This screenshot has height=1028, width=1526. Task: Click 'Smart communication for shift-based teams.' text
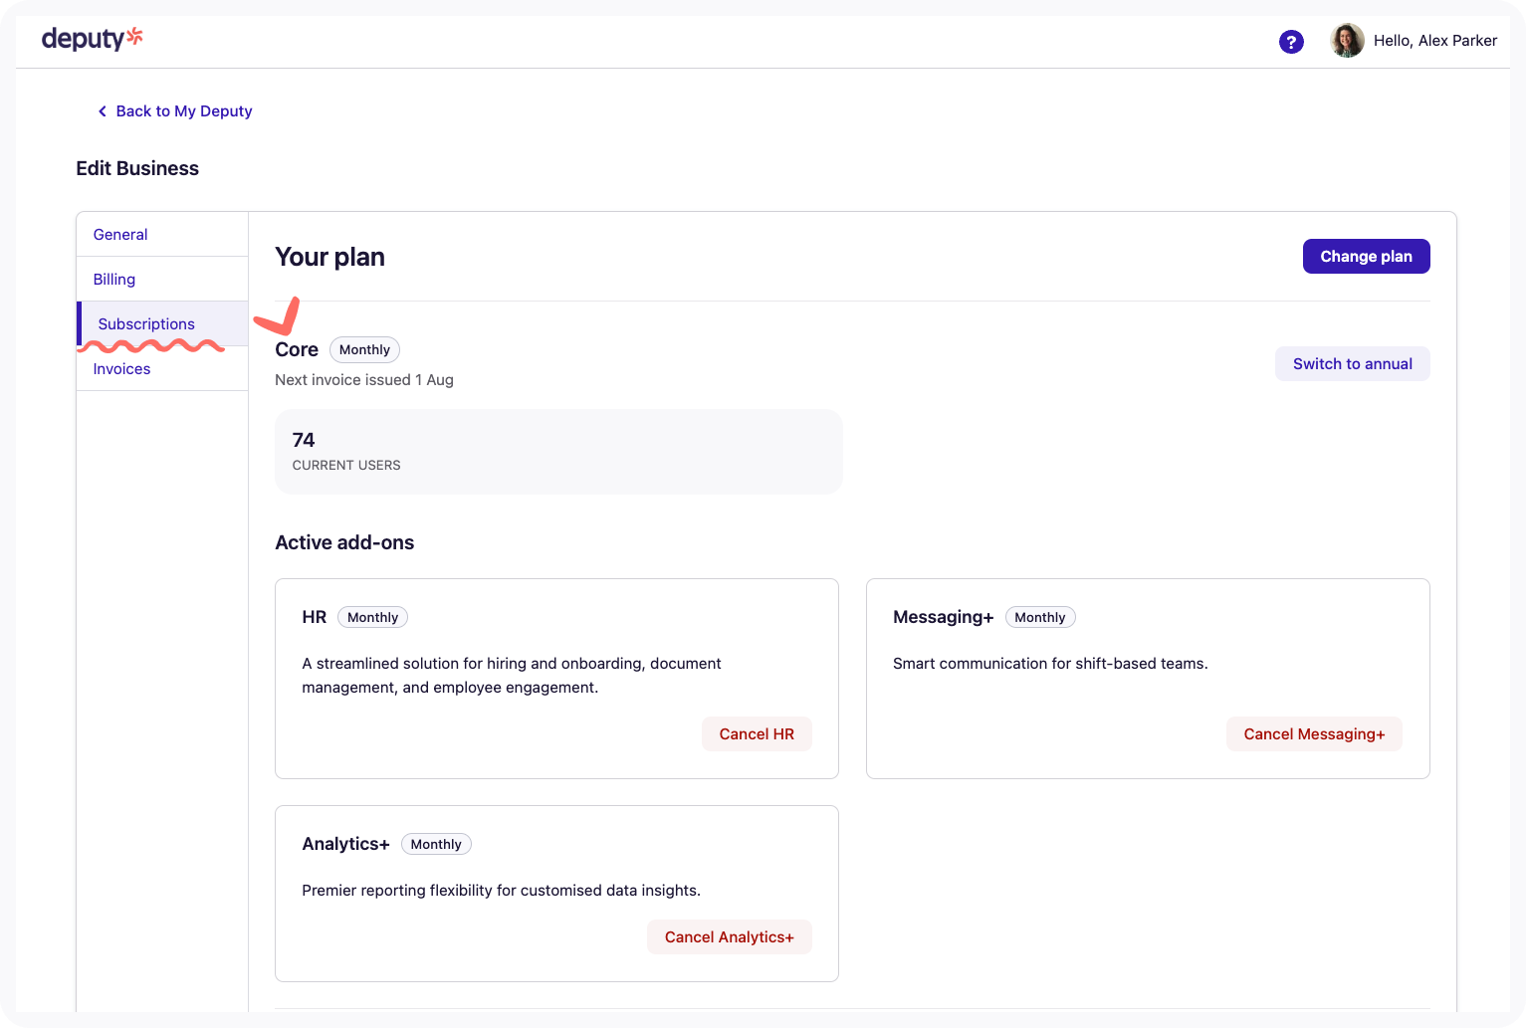1050,663
